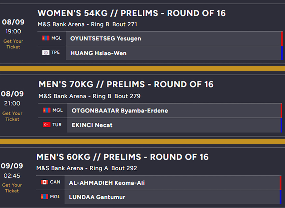
Task: Click red corner marker for OYUNTSETSEG Yesugen
Action: click(282, 39)
